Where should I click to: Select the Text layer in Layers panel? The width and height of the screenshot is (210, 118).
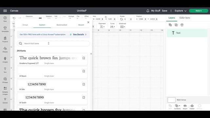coord(187,33)
